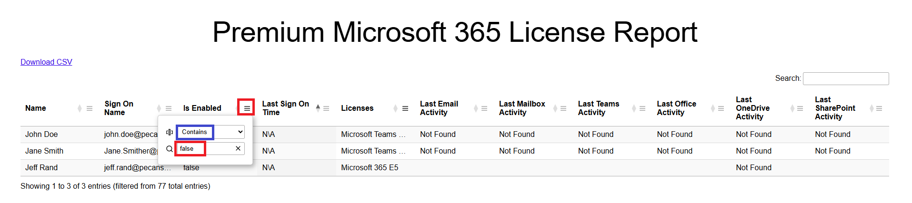Screen dimensions: 912x203
Task: Open the Name column filter menu icon
Action: tap(89, 109)
